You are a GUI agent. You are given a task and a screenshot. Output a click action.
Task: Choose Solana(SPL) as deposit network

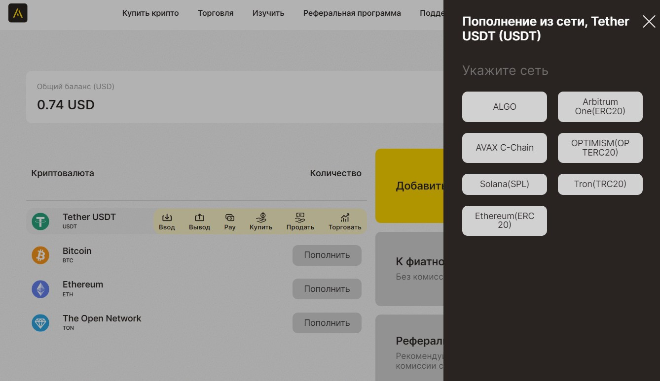[x=504, y=184]
